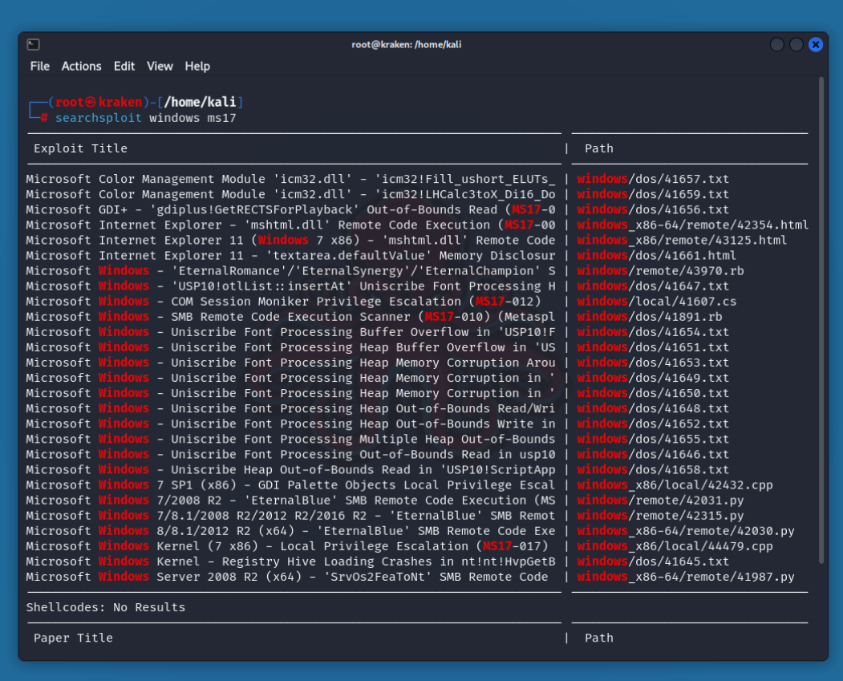Open the Actions menu
The height and width of the screenshot is (681, 843).
[x=82, y=67]
